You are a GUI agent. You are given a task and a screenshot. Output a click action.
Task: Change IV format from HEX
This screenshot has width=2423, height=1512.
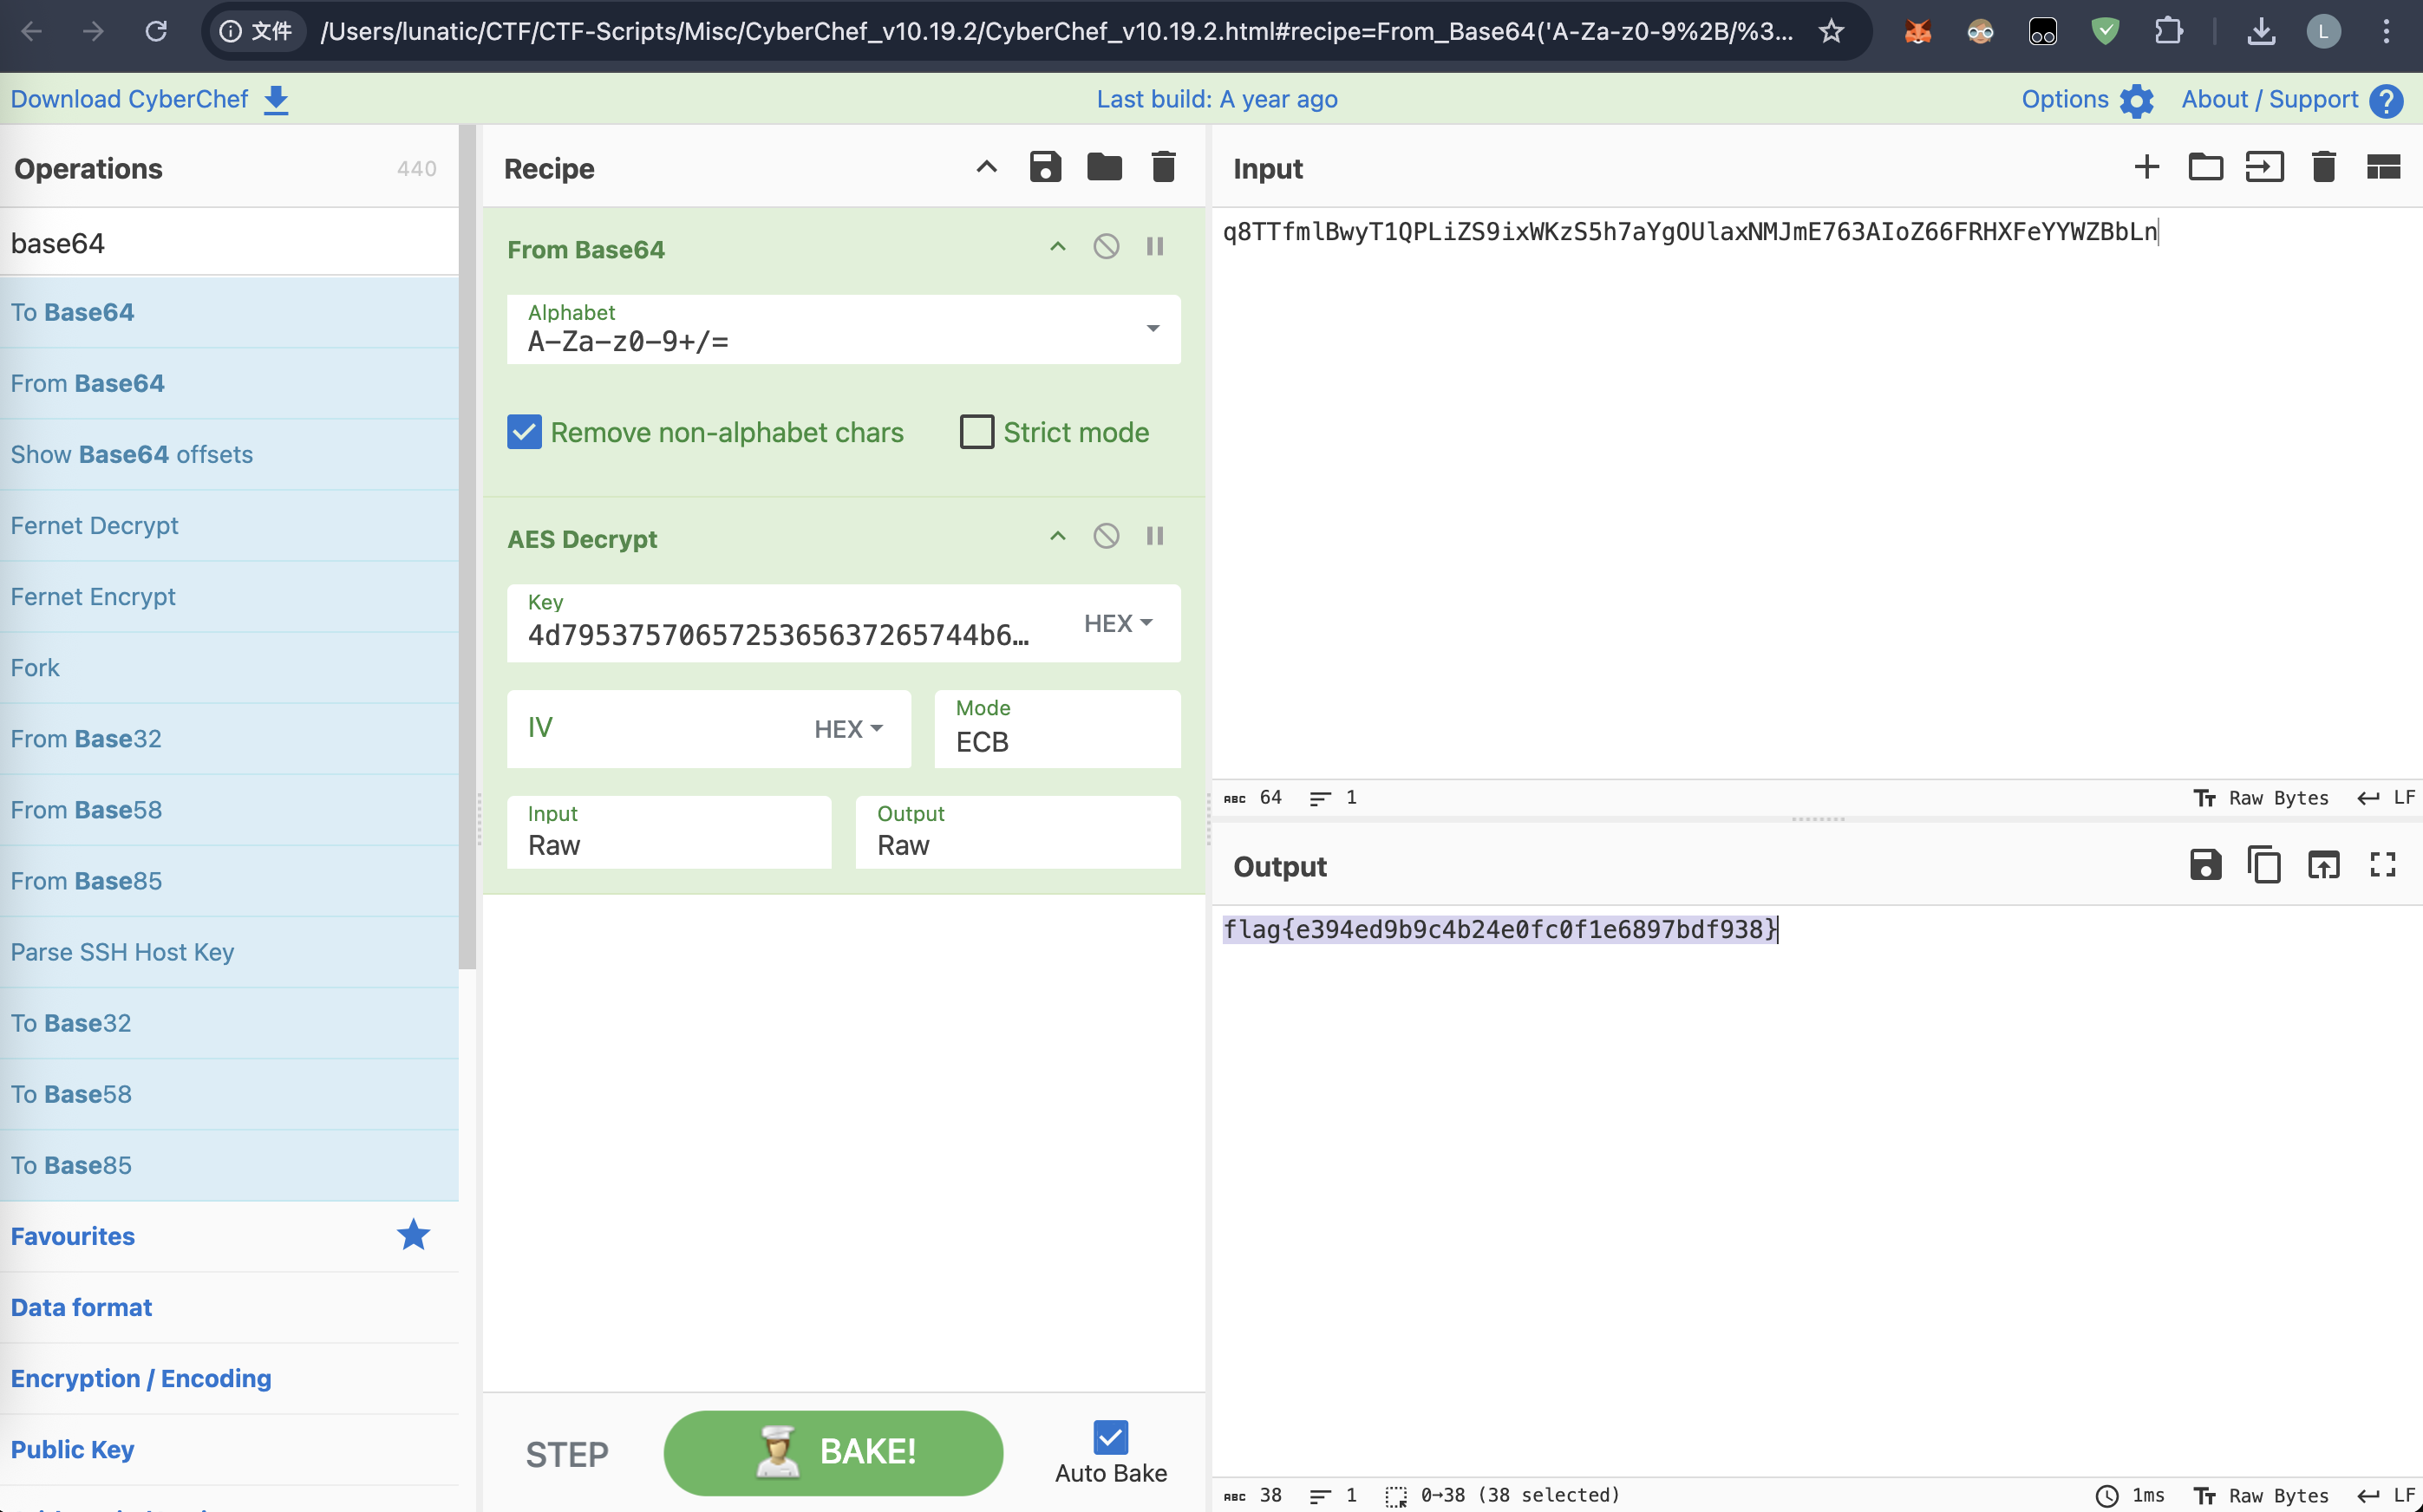tap(848, 729)
